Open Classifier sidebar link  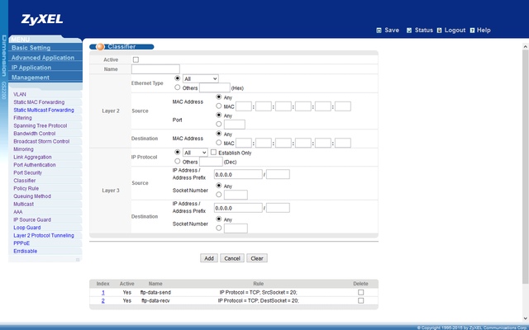pyautogui.click(x=24, y=181)
